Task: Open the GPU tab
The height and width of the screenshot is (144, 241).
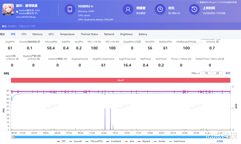Action: (51, 34)
